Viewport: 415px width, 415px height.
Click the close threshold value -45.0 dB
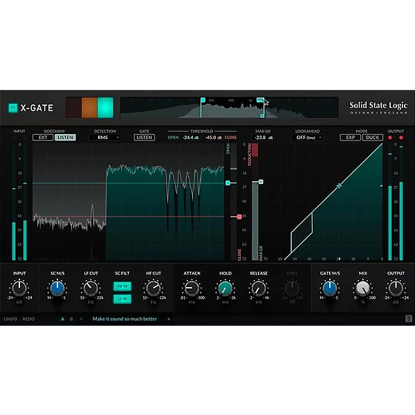pos(213,138)
